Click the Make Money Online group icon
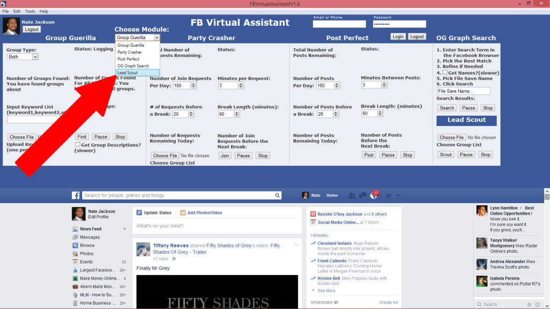Viewport: 550px width, 309px height. [75, 278]
